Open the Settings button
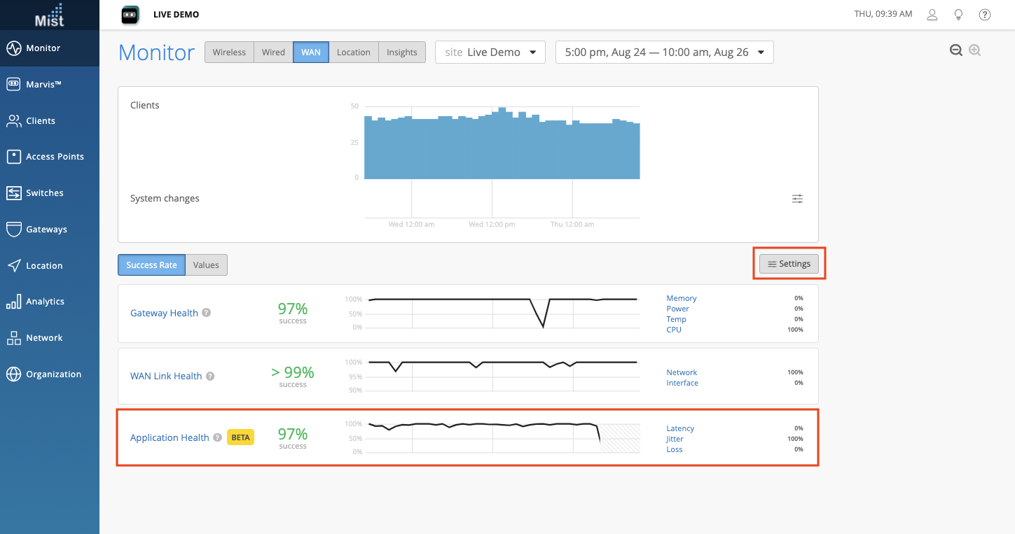Image resolution: width=1015 pixels, height=534 pixels. 789,264
